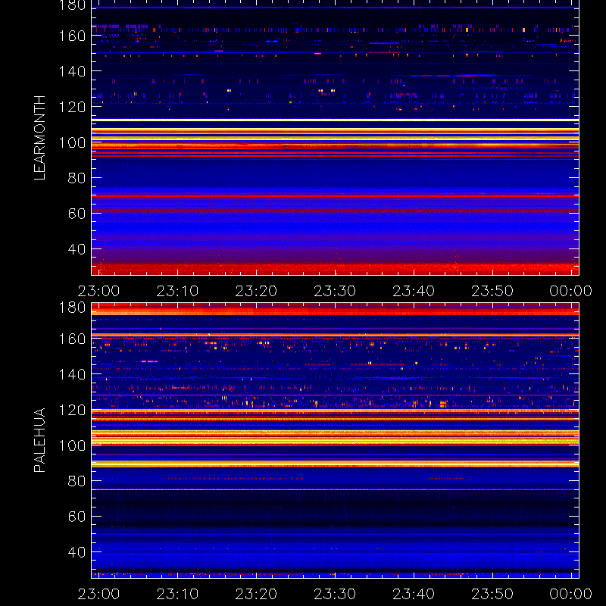
Task: Click the LEARMONTH axis title
Action: pos(40,138)
